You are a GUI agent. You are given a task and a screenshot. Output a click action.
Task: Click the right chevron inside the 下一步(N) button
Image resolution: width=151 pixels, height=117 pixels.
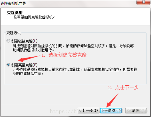[120, 110]
